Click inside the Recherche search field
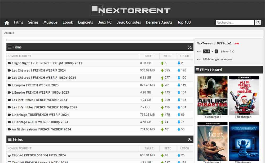 point(235,22)
